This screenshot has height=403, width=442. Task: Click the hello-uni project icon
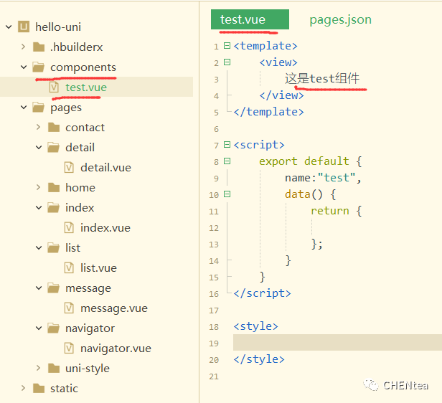(24, 27)
